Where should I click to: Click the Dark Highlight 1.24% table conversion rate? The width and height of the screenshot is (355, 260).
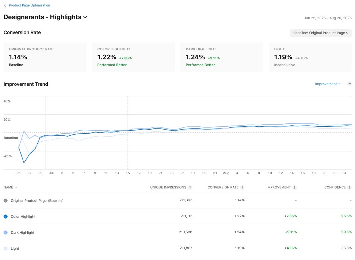(x=240, y=232)
